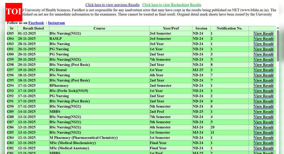Open the Facebook follow link

(36, 23)
